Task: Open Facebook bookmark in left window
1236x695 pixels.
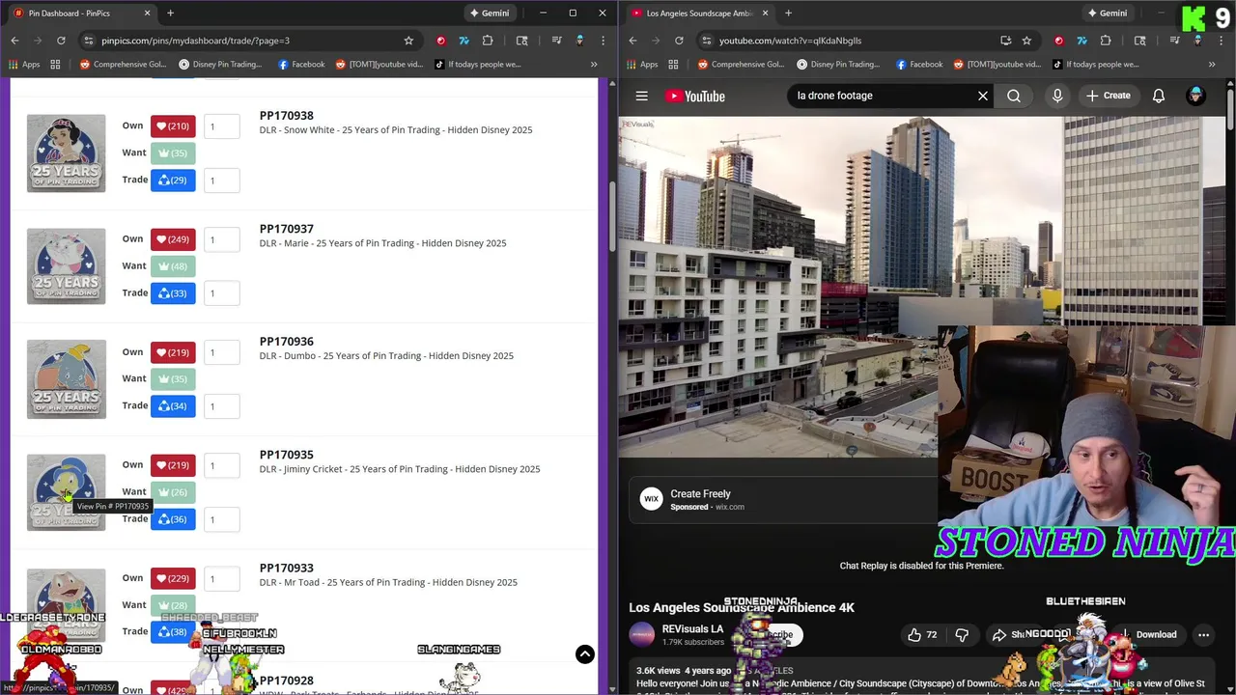Action: pos(301,65)
